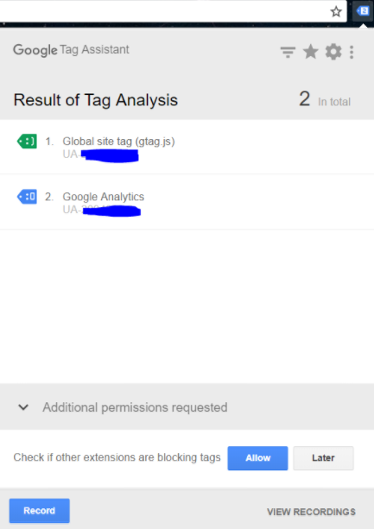Click the tag count '2 in total'
374x529 pixels.
[x=325, y=99]
